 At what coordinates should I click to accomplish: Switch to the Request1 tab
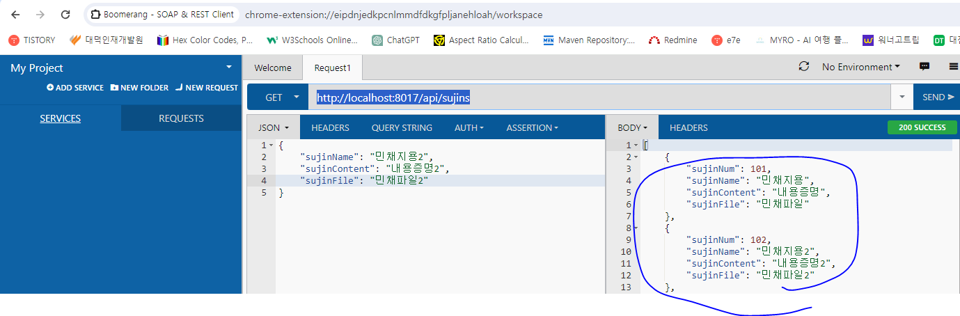click(333, 68)
